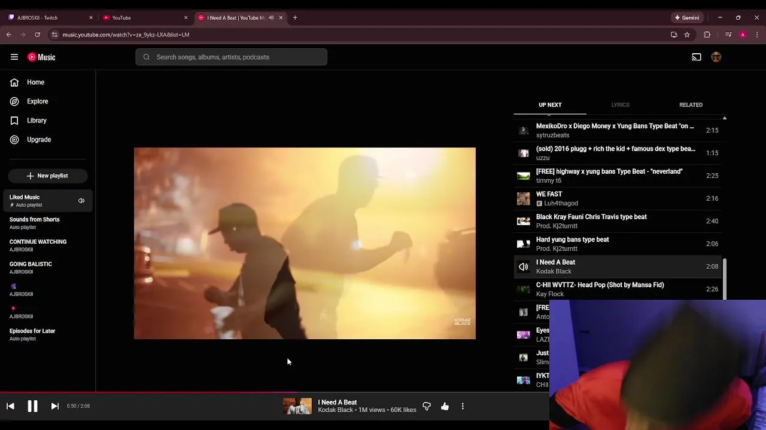Open the browser extensions menu
The height and width of the screenshot is (430, 766).
(707, 35)
